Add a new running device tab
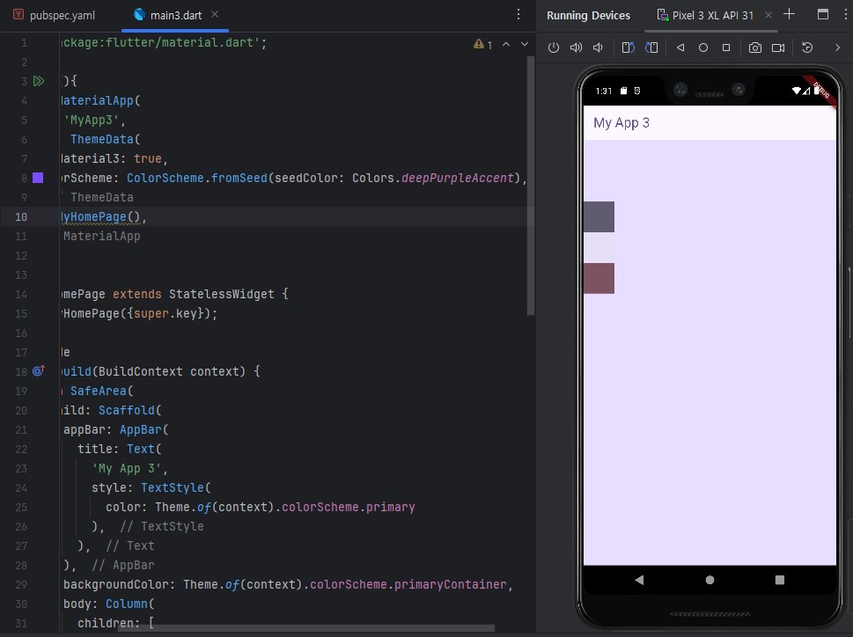853x637 pixels. tap(789, 15)
